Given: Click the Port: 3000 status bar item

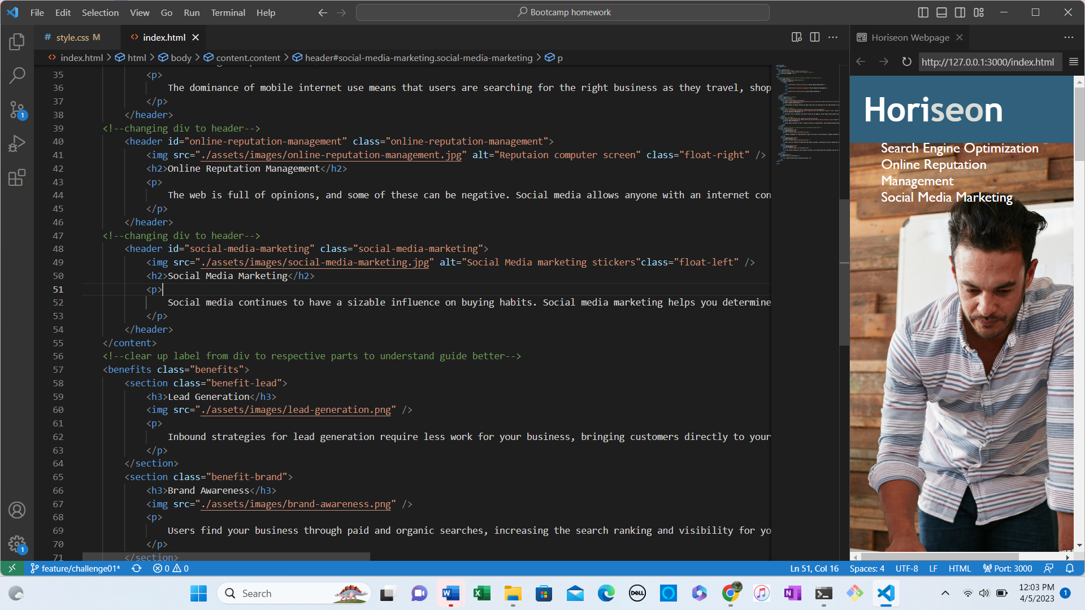Looking at the screenshot, I should [x=1008, y=568].
